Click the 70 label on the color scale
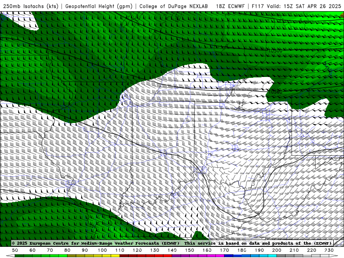Viewport: 344px width, 258px height. 50,250
